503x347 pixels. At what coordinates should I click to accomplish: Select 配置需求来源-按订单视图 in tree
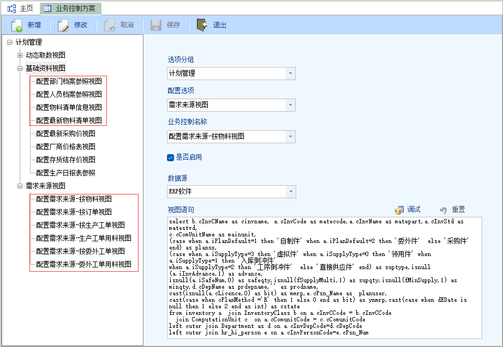pos(74,212)
